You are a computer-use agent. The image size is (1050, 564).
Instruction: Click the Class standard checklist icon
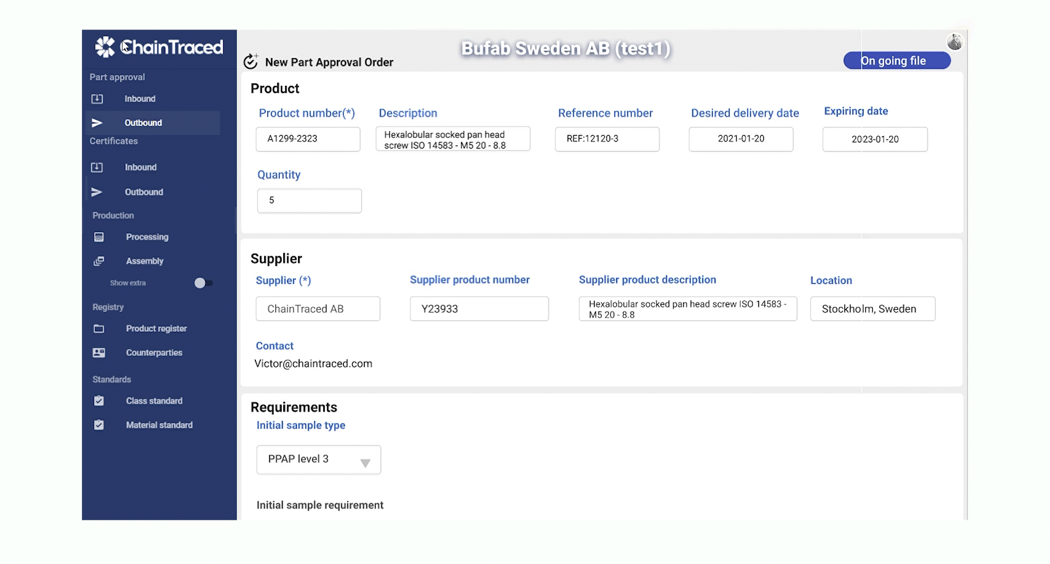pyautogui.click(x=99, y=401)
